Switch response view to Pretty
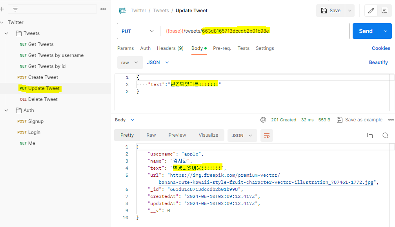The height and width of the screenshot is (227, 395). 127,135
